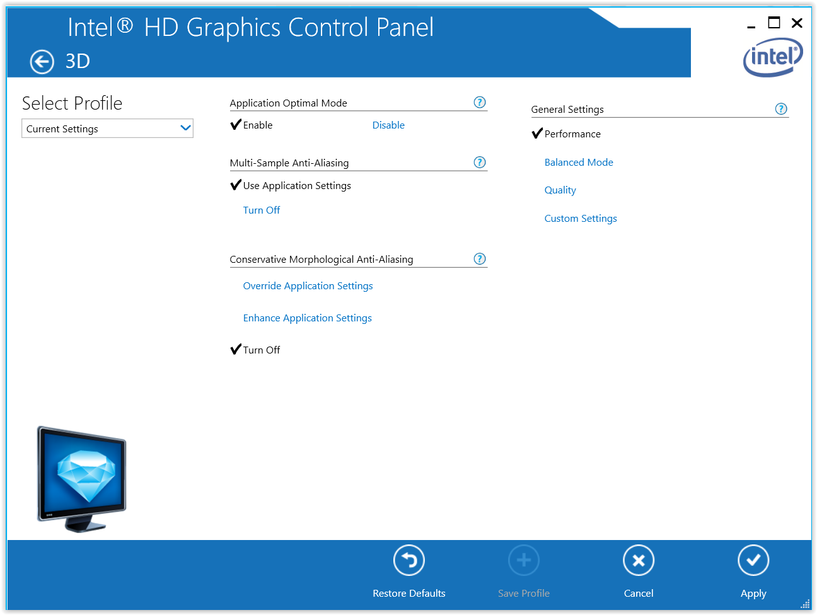Click the window resize grip corner
Image resolution: width=817 pixels, height=615 pixels.
tap(805, 604)
